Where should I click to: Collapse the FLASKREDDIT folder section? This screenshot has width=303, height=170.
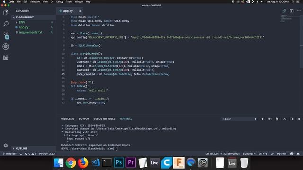click(x=34, y=17)
